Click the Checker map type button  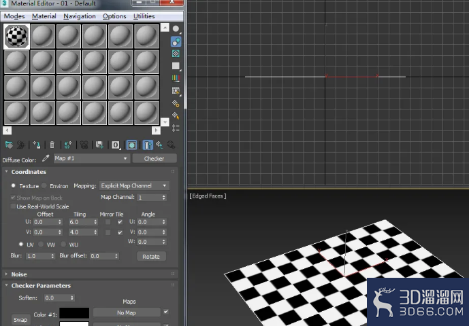click(x=155, y=158)
